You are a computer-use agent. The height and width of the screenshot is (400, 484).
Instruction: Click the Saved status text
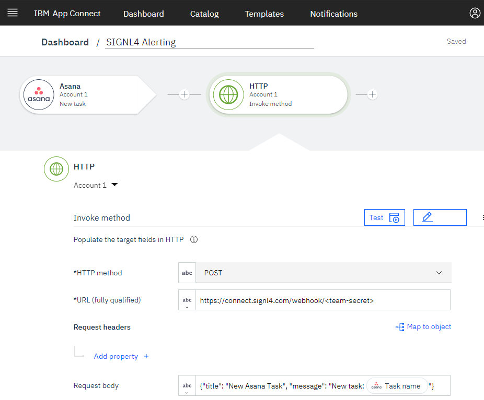456,41
